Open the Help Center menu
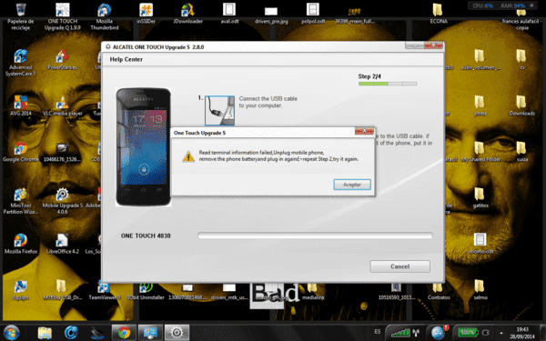 click(126, 59)
